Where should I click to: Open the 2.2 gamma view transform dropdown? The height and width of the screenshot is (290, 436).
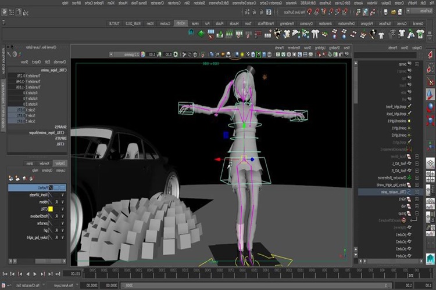point(125,55)
